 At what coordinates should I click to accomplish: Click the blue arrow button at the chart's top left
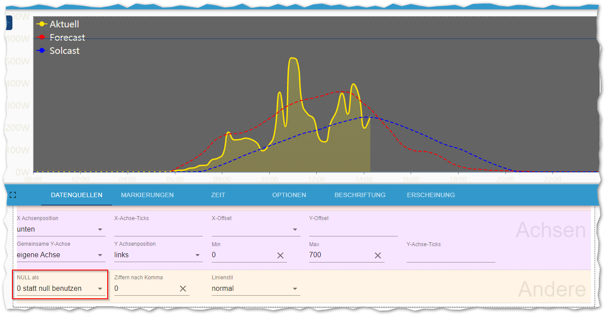9,22
